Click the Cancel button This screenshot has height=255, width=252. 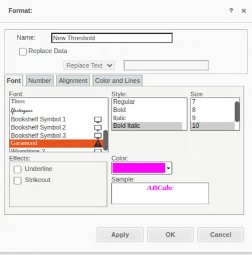point(220,235)
